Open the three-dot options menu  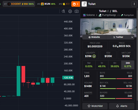pyautogui.click(x=134, y=4)
